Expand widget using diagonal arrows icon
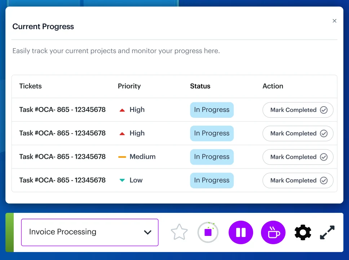 pyautogui.click(x=327, y=232)
